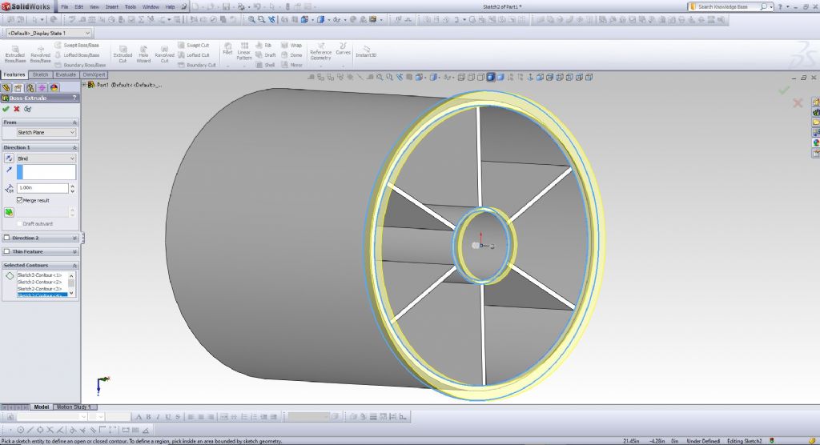Increase the depth with the stepper up arrow

point(72,186)
